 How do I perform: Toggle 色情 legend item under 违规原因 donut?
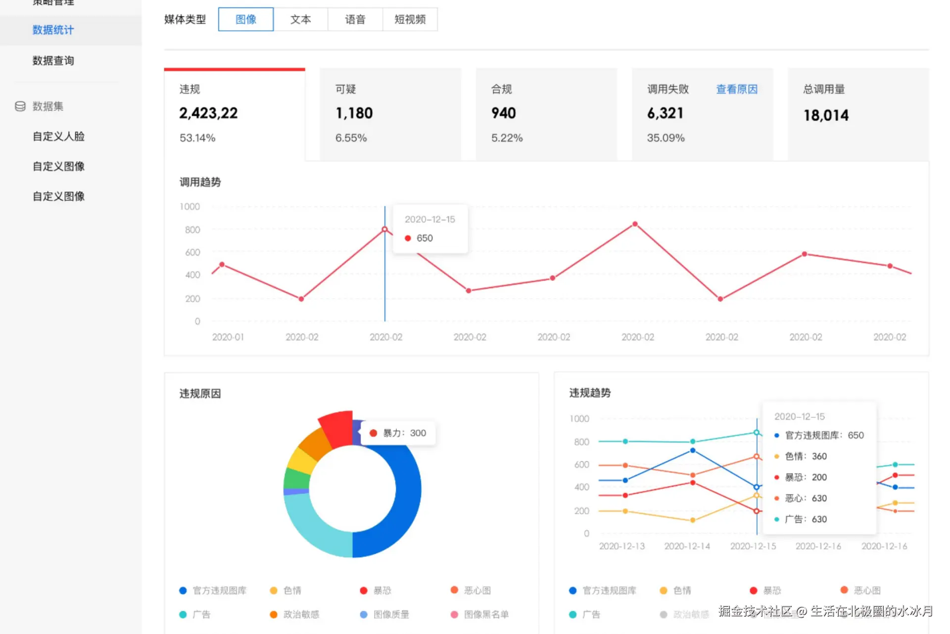coord(274,590)
